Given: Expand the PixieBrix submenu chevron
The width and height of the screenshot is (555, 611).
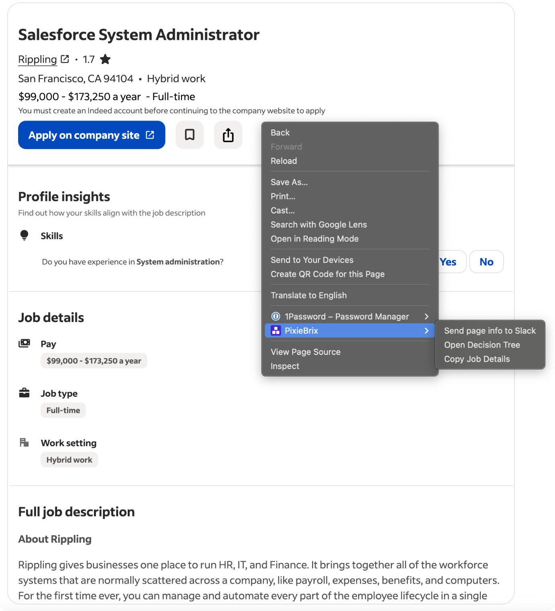Looking at the screenshot, I should point(426,331).
